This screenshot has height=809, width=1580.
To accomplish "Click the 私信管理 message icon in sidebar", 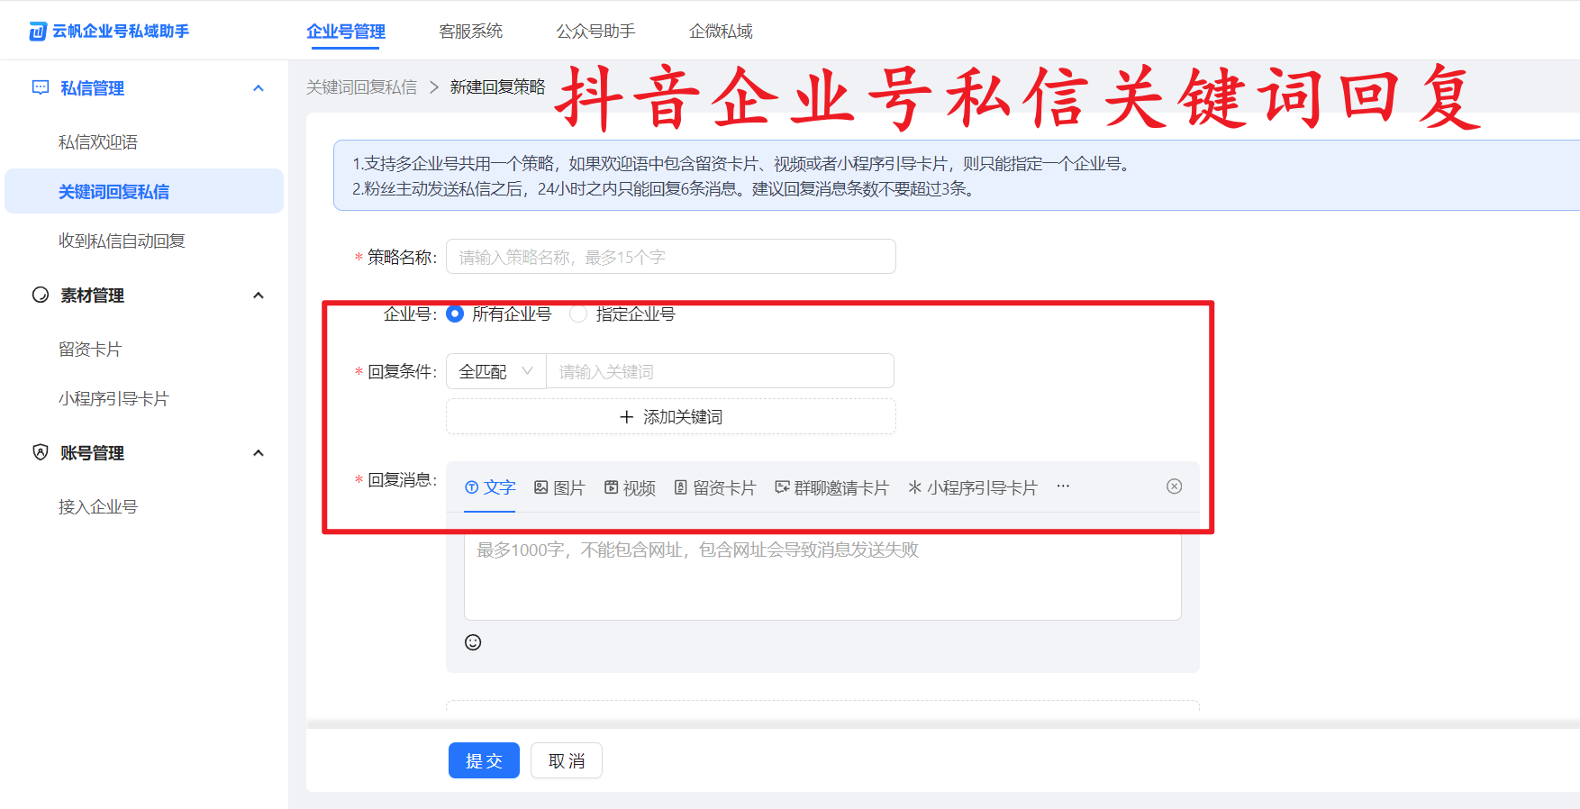I will pyautogui.click(x=41, y=87).
